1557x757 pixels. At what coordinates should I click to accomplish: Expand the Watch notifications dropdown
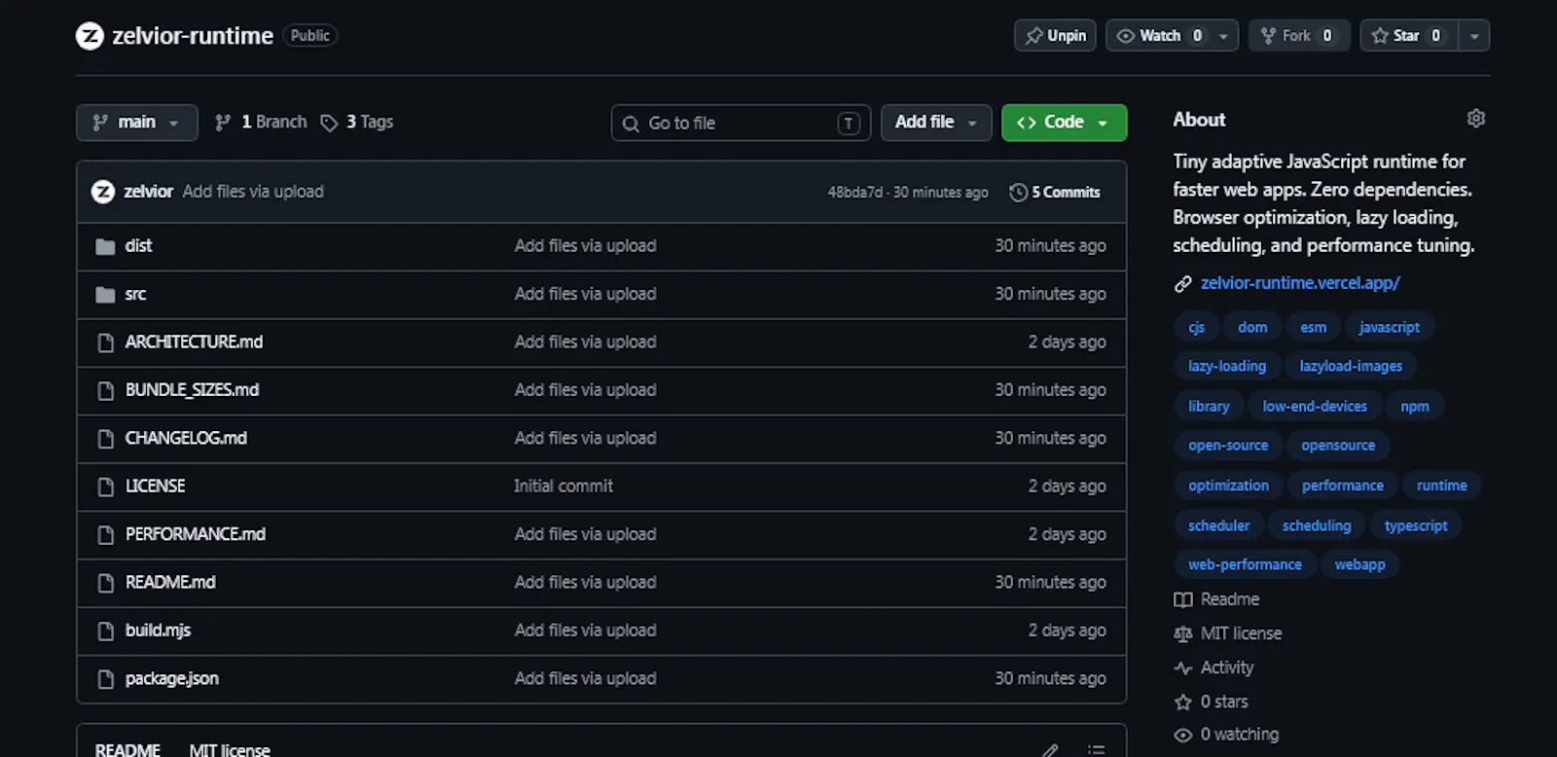(1223, 36)
